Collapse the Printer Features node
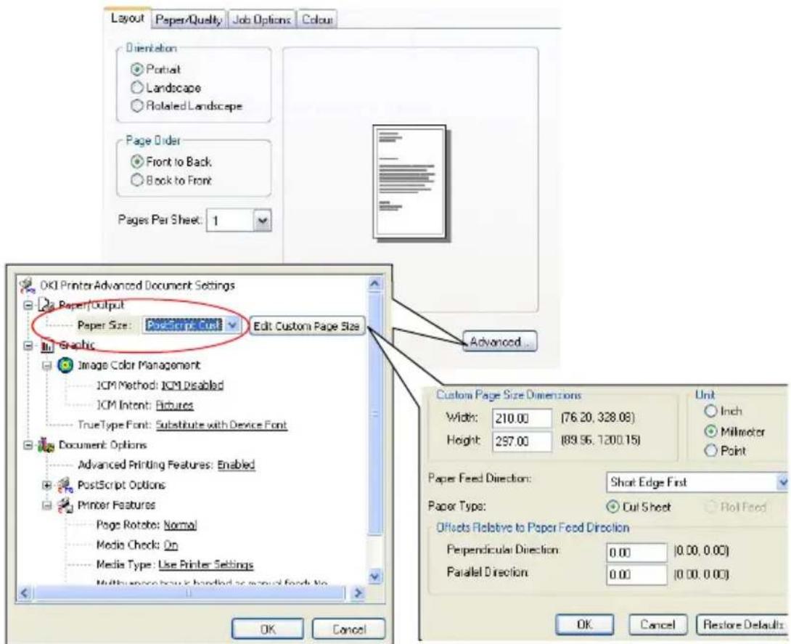Viewport: 791px width, 644px height. click(47, 506)
